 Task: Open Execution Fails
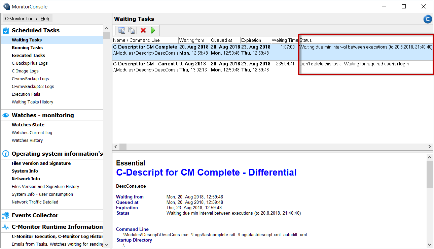26,94
